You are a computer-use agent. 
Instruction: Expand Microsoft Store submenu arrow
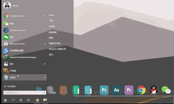click(x=45, y=44)
